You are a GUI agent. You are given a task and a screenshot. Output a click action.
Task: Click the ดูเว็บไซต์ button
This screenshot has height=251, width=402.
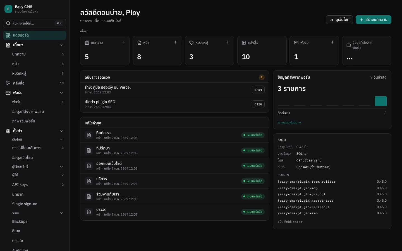(x=339, y=20)
